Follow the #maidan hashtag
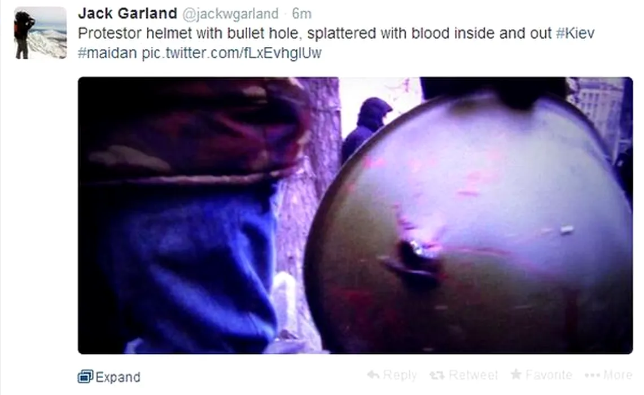 point(107,53)
